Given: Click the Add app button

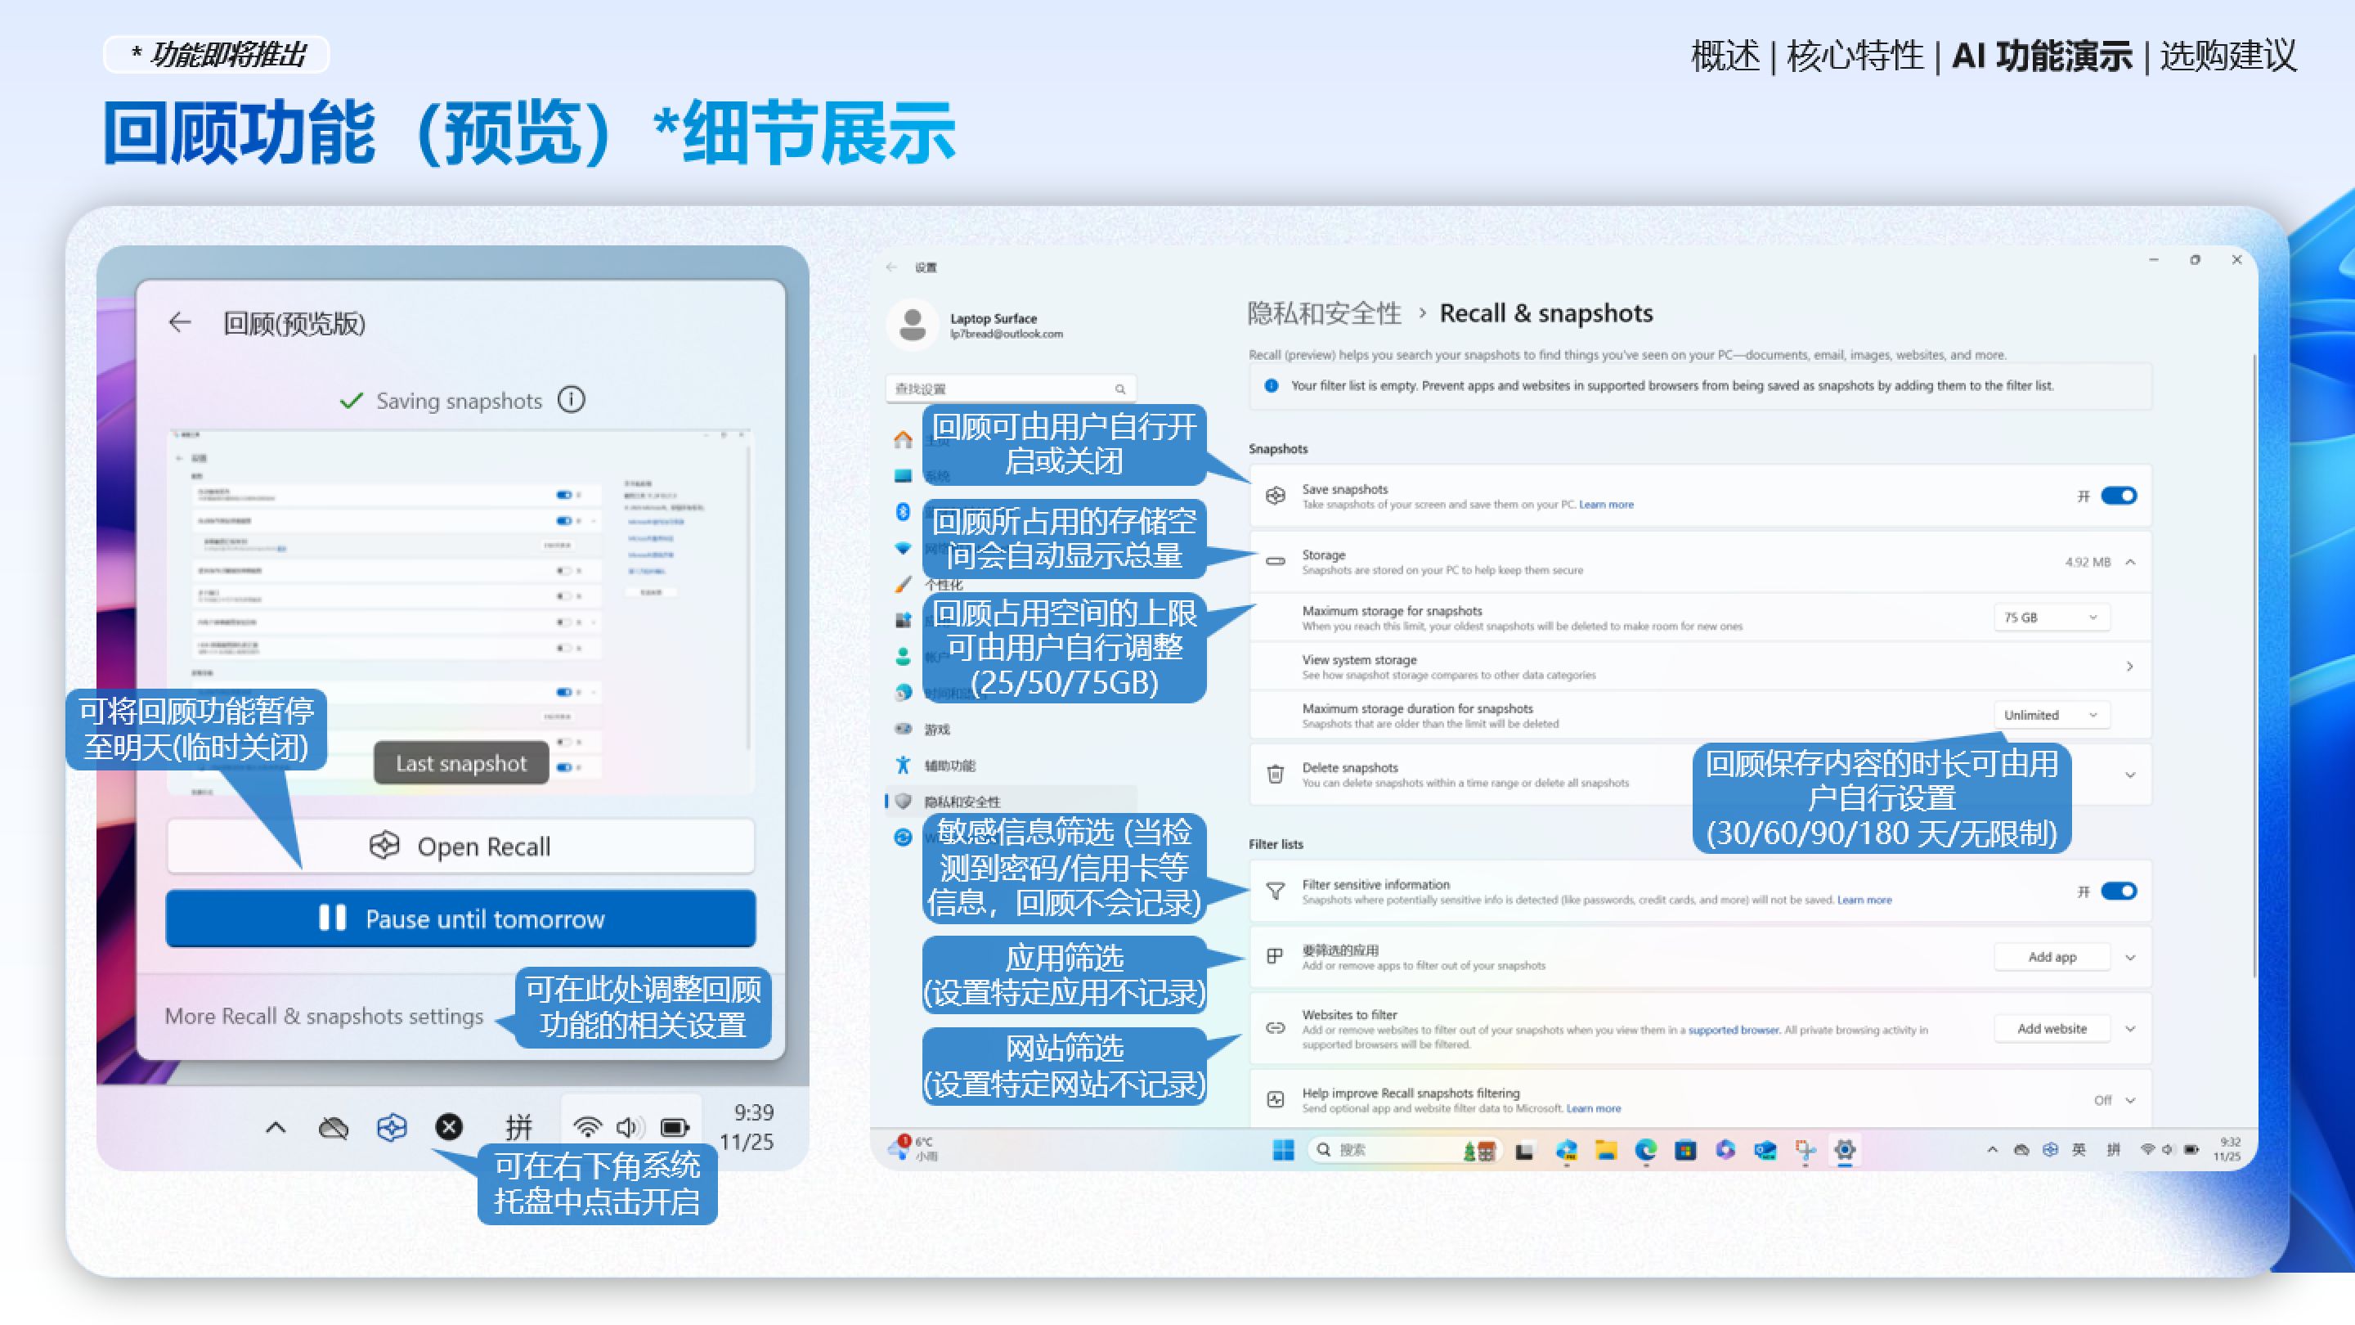Looking at the screenshot, I should (x=2052, y=956).
